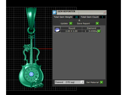Click the green Update arrow button
Image resolution: width=127 pixels, height=95 pixels.
coord(71,23)
